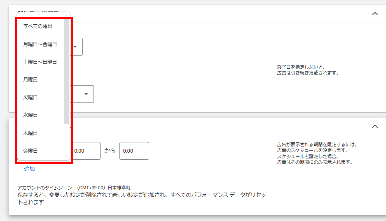Viewport: 386px width, 221px height.
Task: Click scroll-down arrow in day list
Action: tap(66, 157)
